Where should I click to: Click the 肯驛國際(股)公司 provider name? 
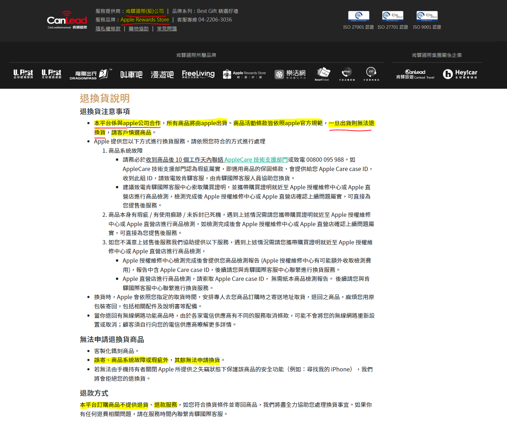145,11
